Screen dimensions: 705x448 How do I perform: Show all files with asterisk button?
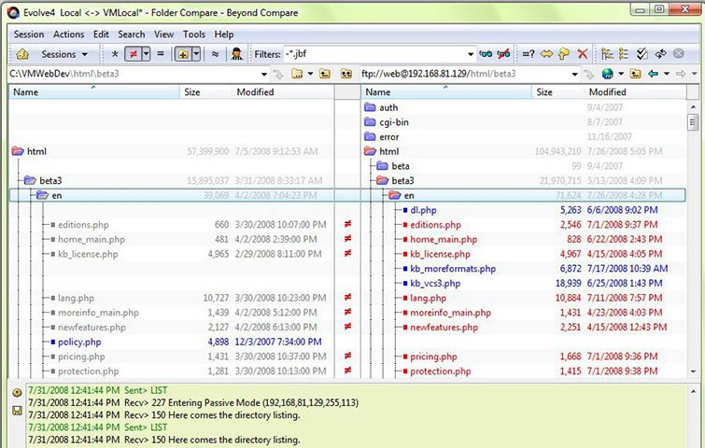(115, 54)
